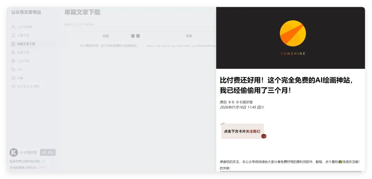Focus the 请输入公众号文章链接 input field

pos(139,24)
